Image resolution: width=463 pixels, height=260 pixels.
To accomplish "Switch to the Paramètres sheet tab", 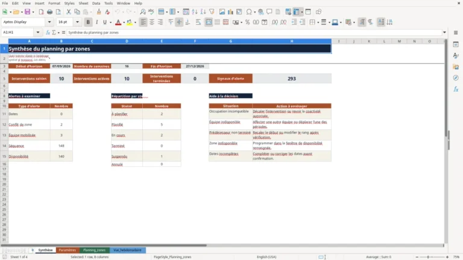I will pos(68,250).
